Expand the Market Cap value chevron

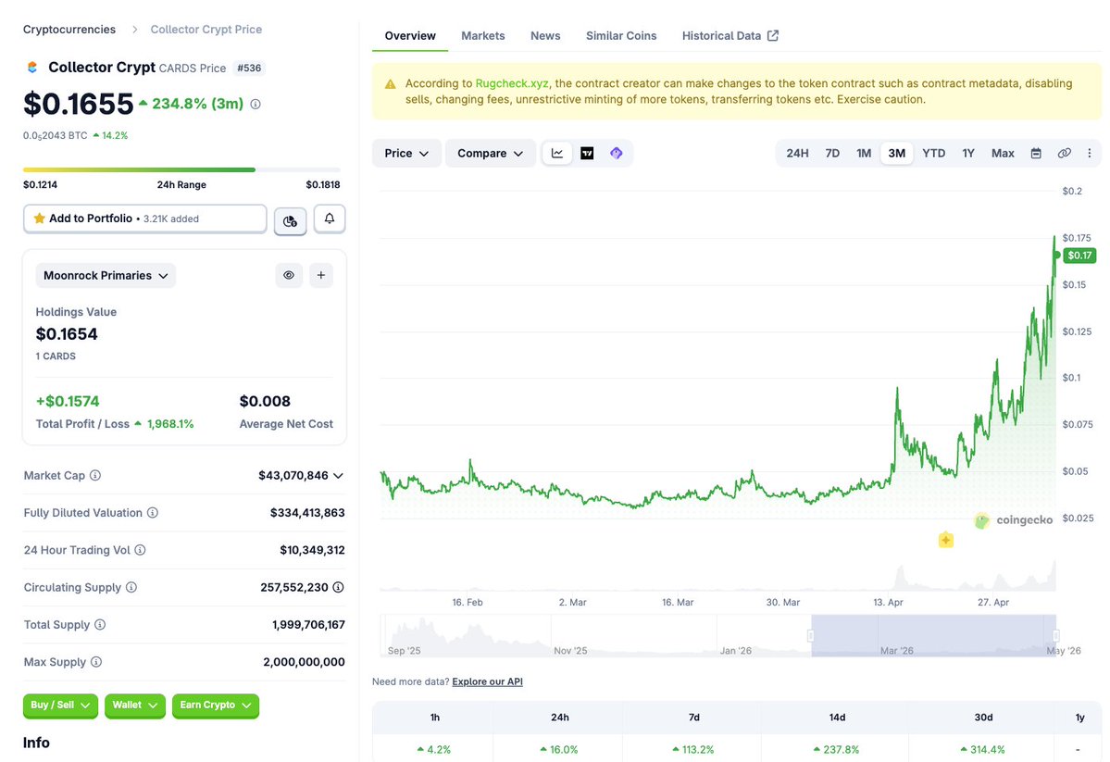click(x=339, y=476)
